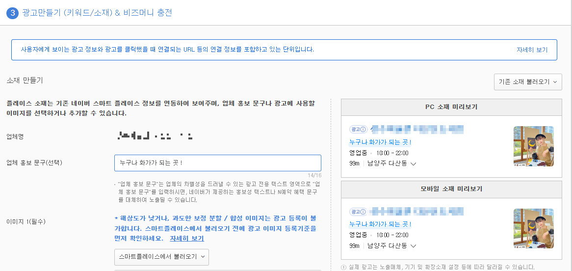Image resolution: width=572 pixels, height=271 pixels.
Task: Expand 남양주 다산동 chevron in PC preview
Action: (414, 164)
